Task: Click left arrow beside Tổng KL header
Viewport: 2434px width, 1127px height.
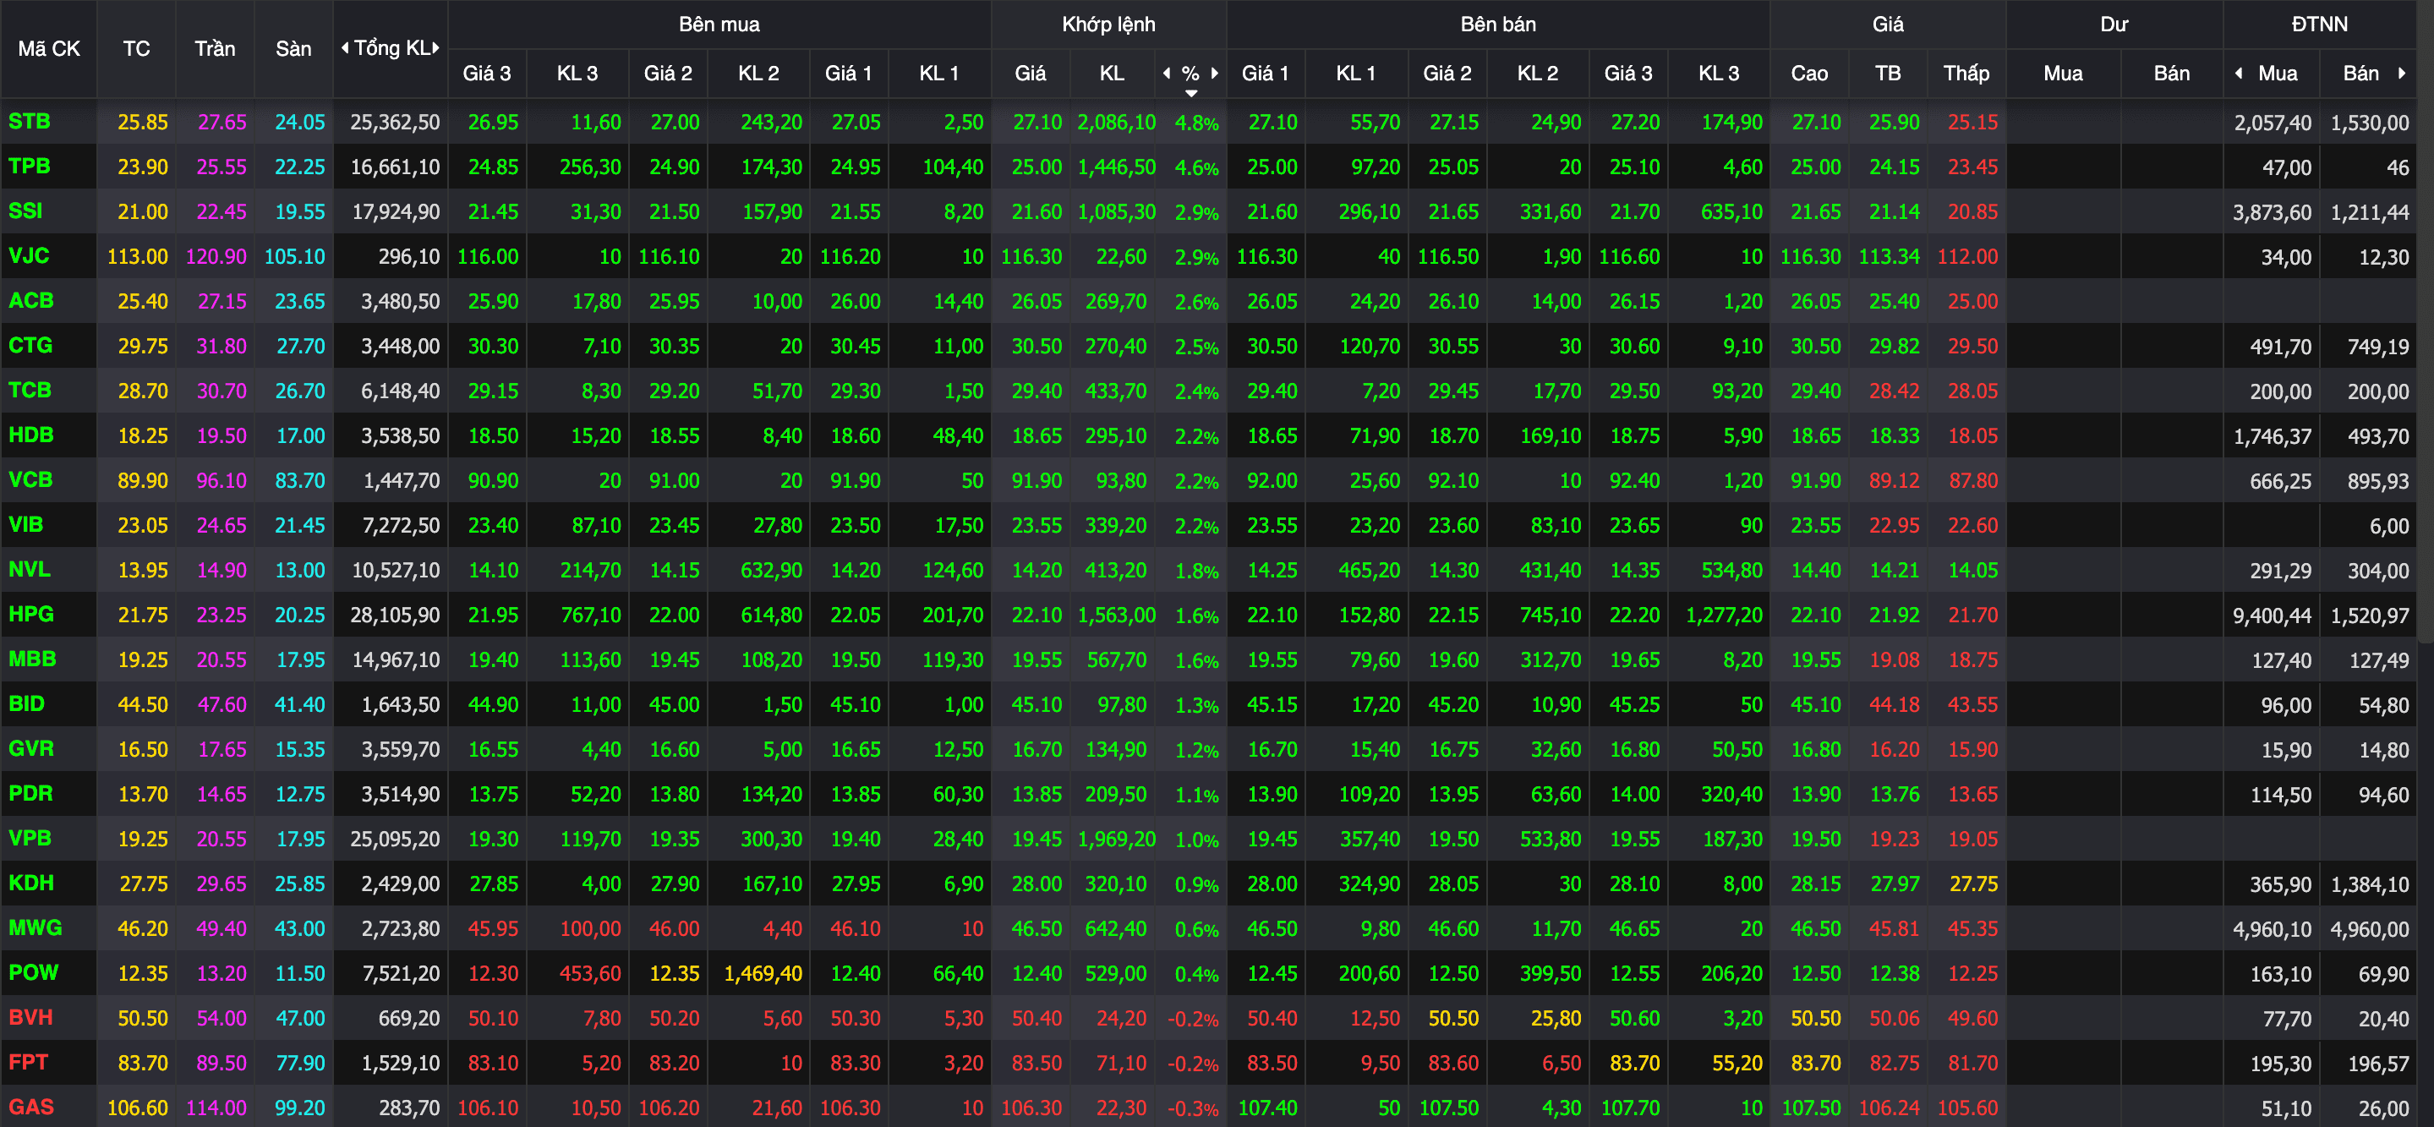Action: [345, 47]
